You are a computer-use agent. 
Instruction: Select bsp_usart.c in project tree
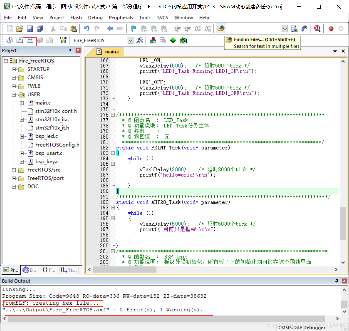point(49,153)
